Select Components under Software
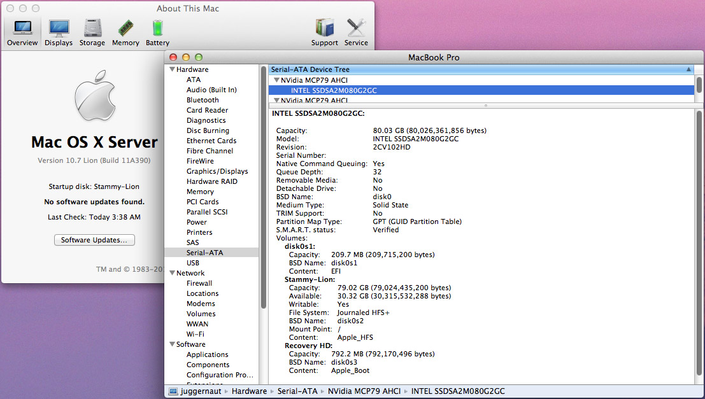 [x=208, y=365]
